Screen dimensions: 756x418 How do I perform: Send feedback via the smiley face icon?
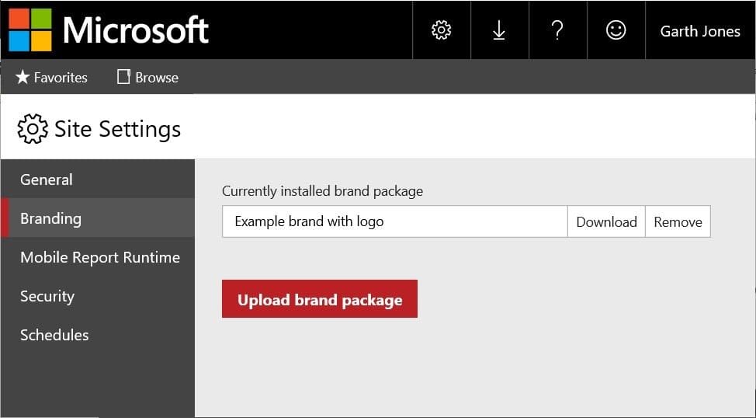[616, 30]
